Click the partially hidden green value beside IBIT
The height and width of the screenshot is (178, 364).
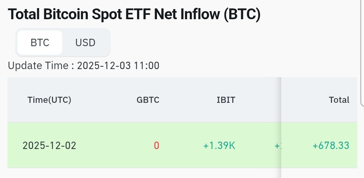coord(278,146)
